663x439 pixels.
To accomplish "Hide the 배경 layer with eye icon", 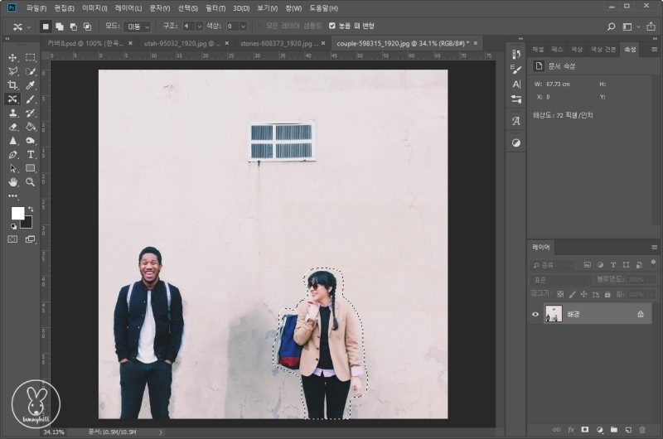I will point(535,314).
